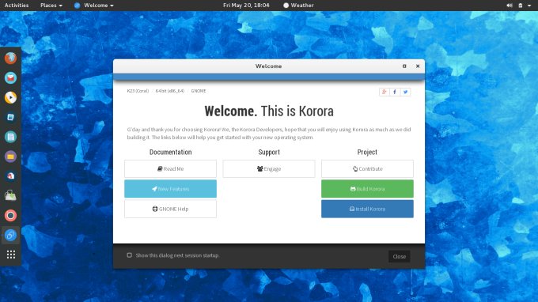
Task: Click the K23 (Coral) version text
Action: [x=138, y=91]
